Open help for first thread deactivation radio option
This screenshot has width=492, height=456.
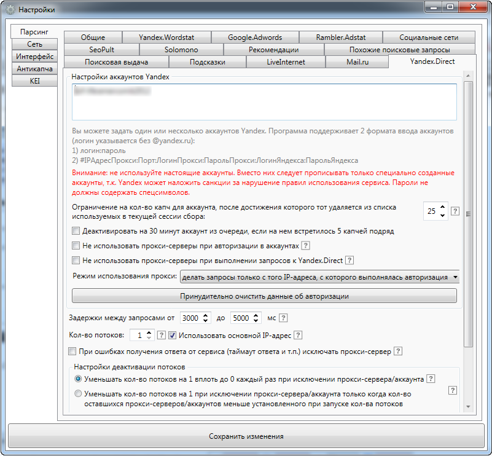point(431,379)
